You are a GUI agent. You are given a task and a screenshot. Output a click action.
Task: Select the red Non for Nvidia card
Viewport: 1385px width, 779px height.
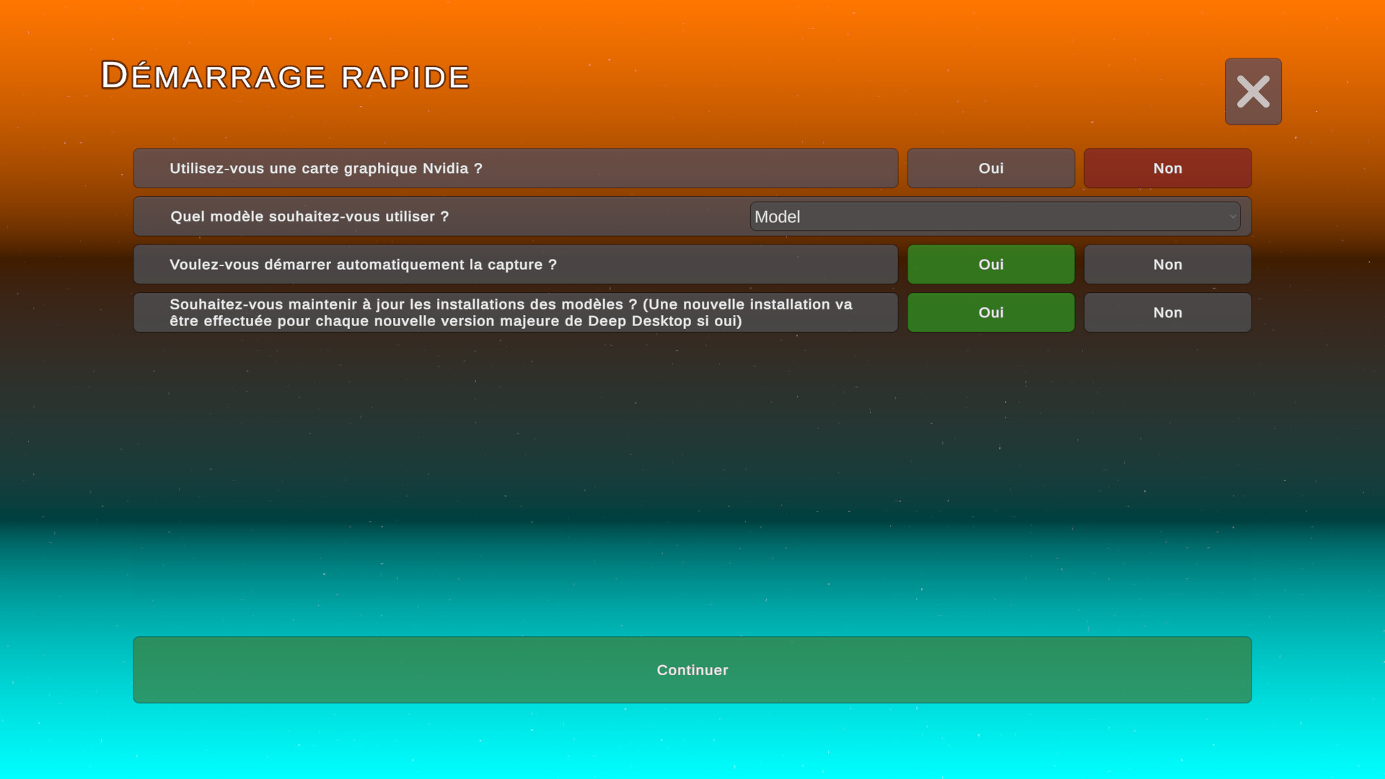pos(1167,168)
